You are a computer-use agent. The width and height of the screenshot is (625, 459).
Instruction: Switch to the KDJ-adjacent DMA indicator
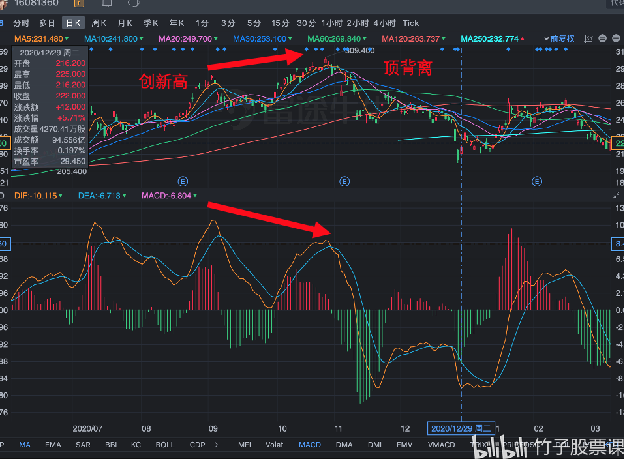click(x=344, y=445)
